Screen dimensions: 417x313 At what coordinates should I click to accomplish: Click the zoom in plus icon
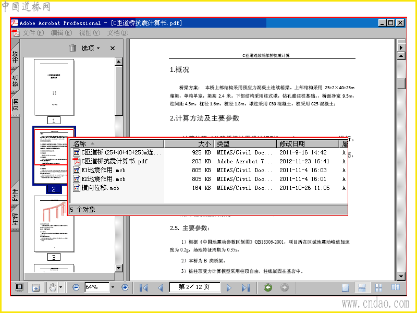tap(125, 287)
